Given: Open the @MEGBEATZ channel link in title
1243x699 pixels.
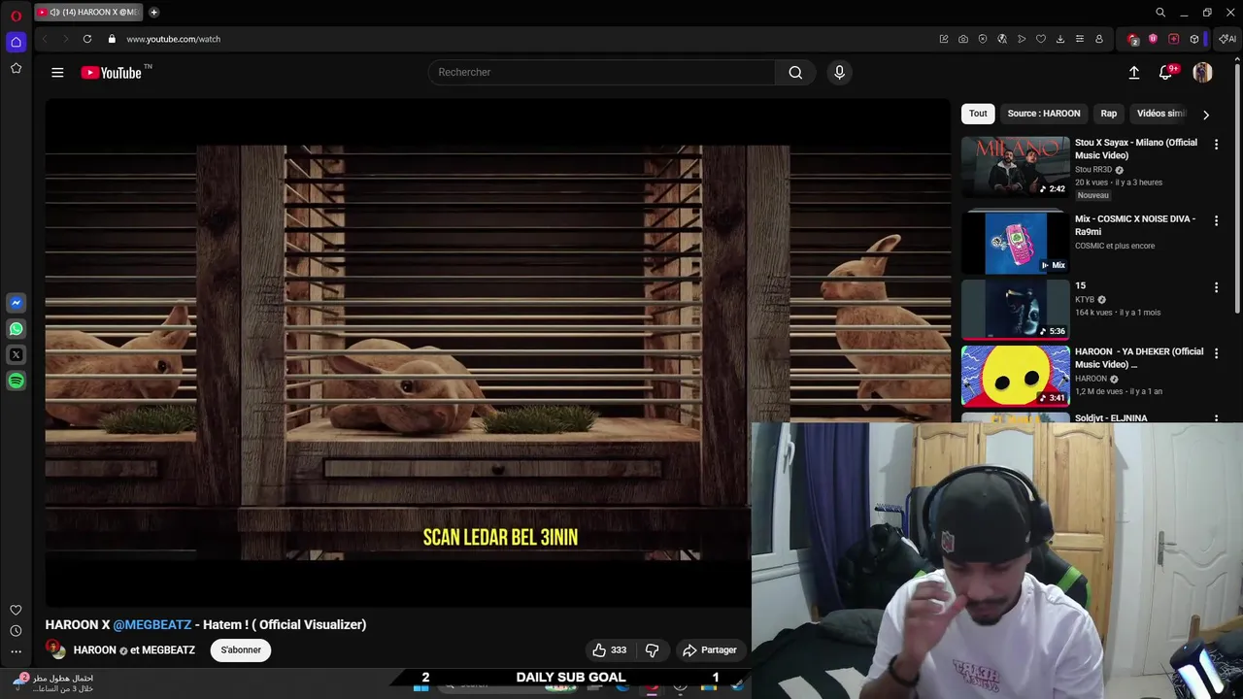Looking at the screenshot, I should point(152,624).
